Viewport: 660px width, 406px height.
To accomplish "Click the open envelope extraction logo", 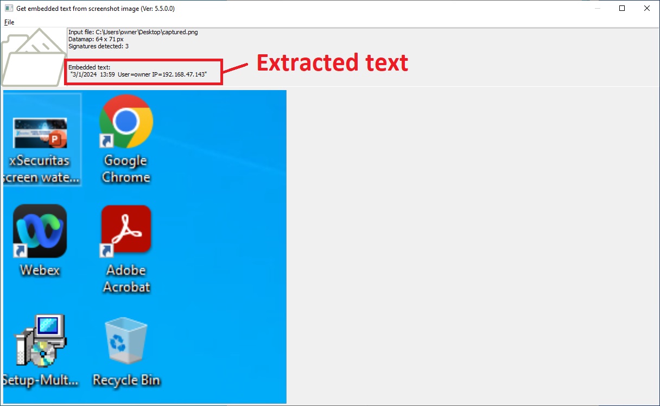I will (x=33, y=57).
